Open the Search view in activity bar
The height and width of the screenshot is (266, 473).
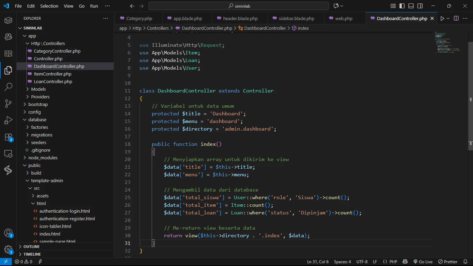tap(8, 87)
